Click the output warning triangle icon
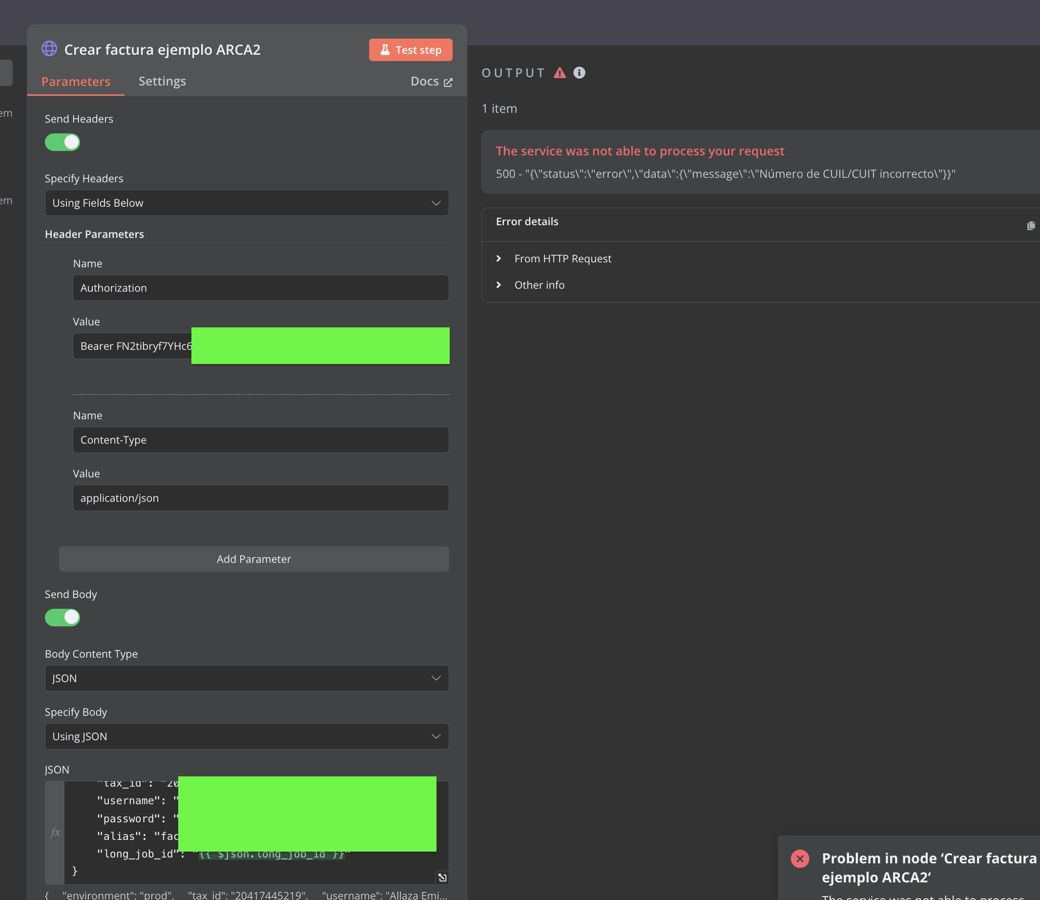Screen dimensions: 1040x900 coord(560,73)
